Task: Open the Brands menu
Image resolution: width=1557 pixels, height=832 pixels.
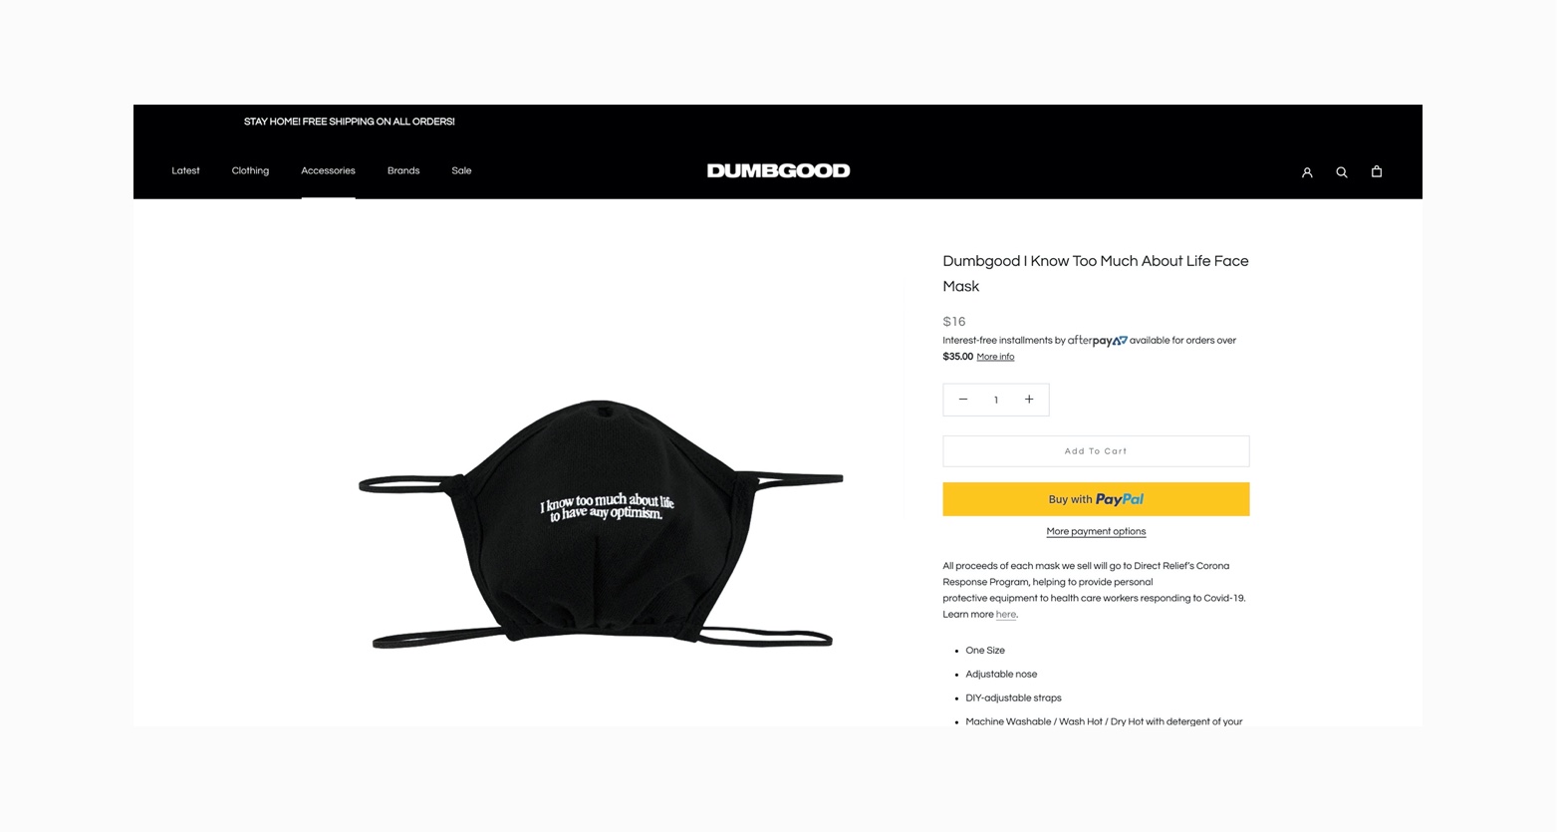Action: point(403,170)
